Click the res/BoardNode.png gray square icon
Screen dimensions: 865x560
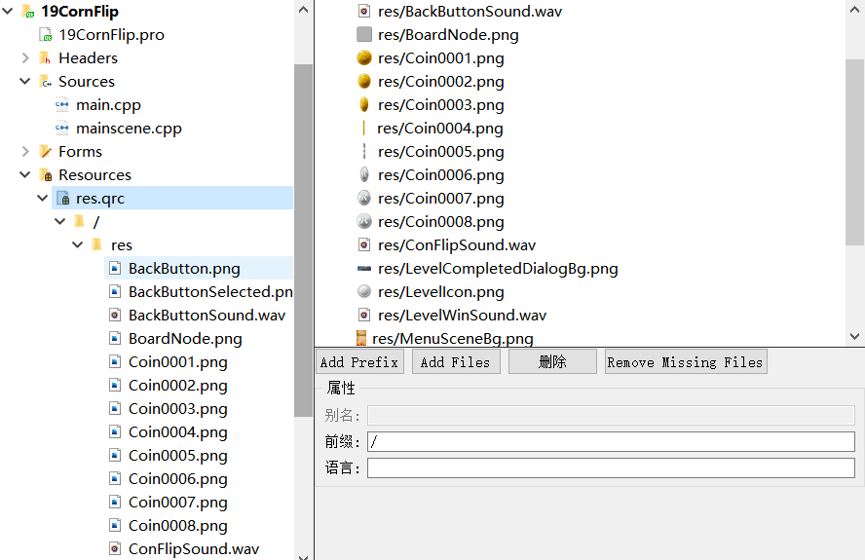(x=364, y=34)
